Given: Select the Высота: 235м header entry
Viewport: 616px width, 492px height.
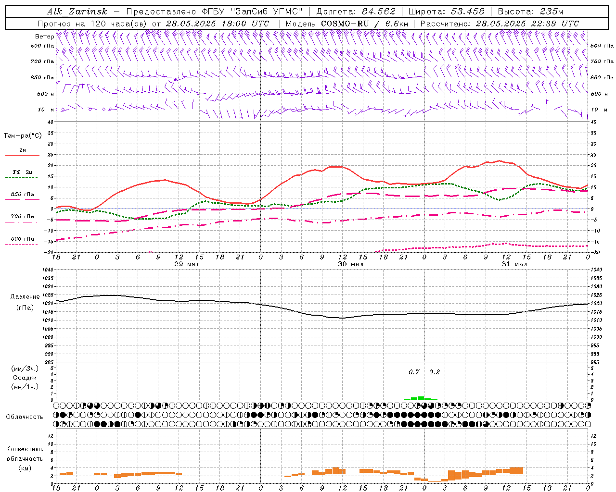Looking at the screenshot, I should [530, 12].
